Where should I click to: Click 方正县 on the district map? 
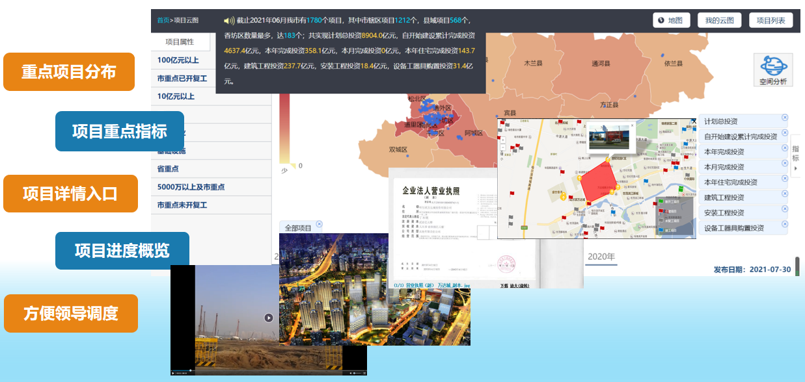[610, 104]
